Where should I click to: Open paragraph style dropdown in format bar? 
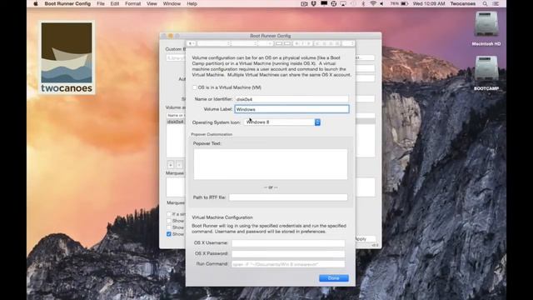(x=191, y=43)
